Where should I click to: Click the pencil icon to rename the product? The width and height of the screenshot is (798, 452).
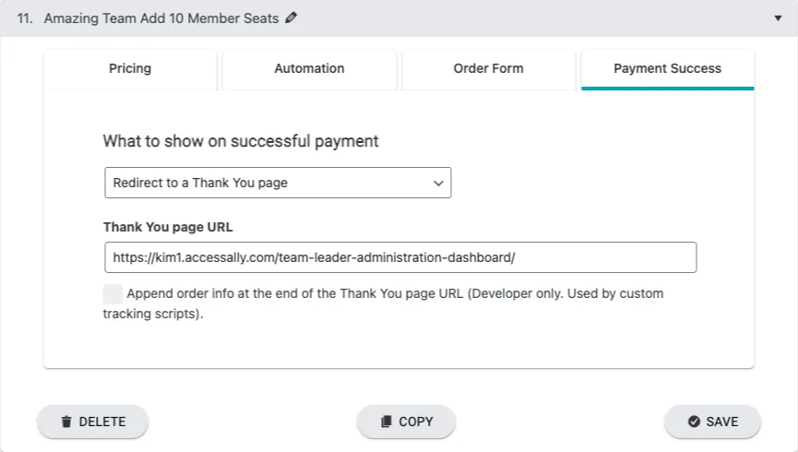[292, 18]
